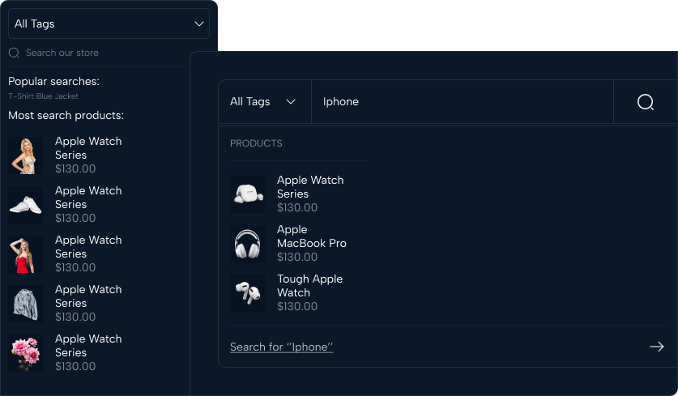The image size is (678, 396).
Task: Expand All Tags dropdown beside Iphone field
Action: tap(263, 101)
